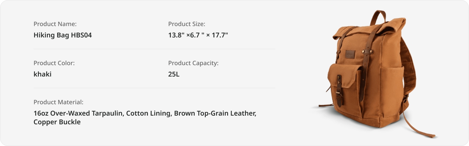Click the 'Brown Top-Grain Leather' text
Viewport: 469px width, 146px height.
214,113
